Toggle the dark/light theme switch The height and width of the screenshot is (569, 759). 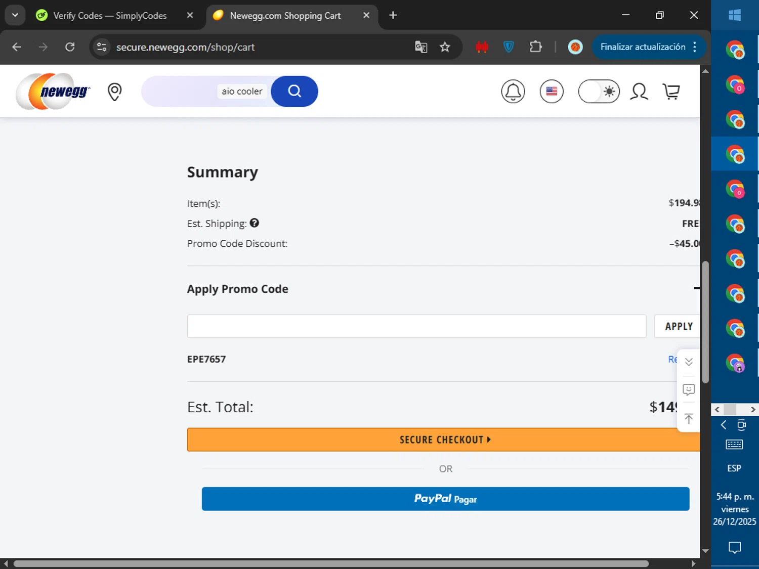(x=599, y=92)
